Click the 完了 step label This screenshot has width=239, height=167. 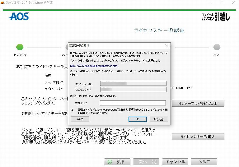(x=216, y=55)
